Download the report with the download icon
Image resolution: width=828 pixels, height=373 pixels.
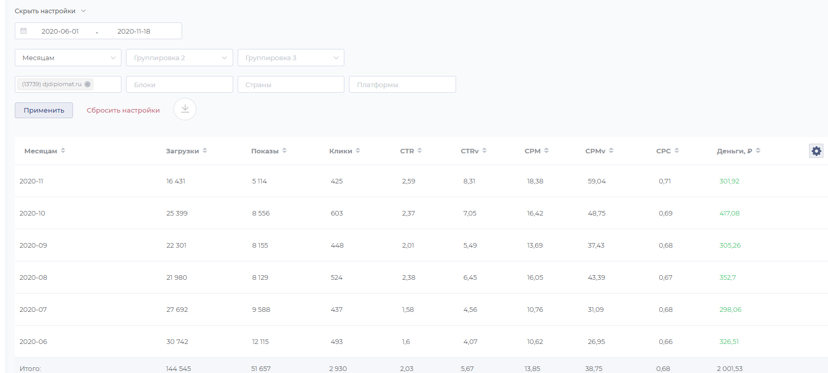point(185,109)
